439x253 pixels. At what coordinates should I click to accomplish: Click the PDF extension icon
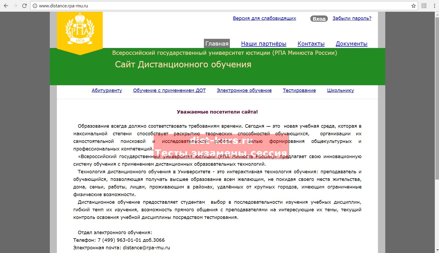point(424,6)
